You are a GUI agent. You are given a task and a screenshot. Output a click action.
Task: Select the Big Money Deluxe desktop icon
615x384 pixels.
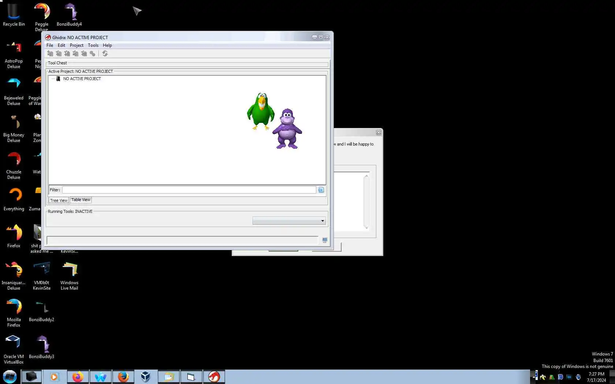14,128
